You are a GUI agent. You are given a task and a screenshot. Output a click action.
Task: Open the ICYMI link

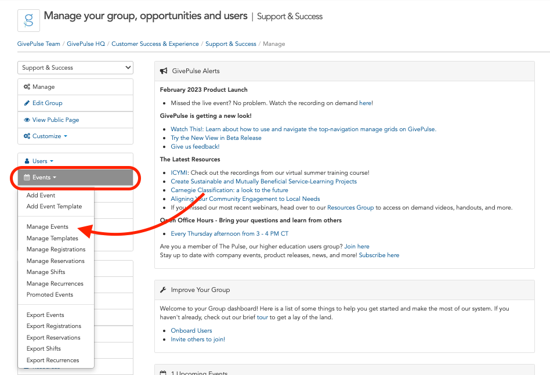tap(179, 173)
